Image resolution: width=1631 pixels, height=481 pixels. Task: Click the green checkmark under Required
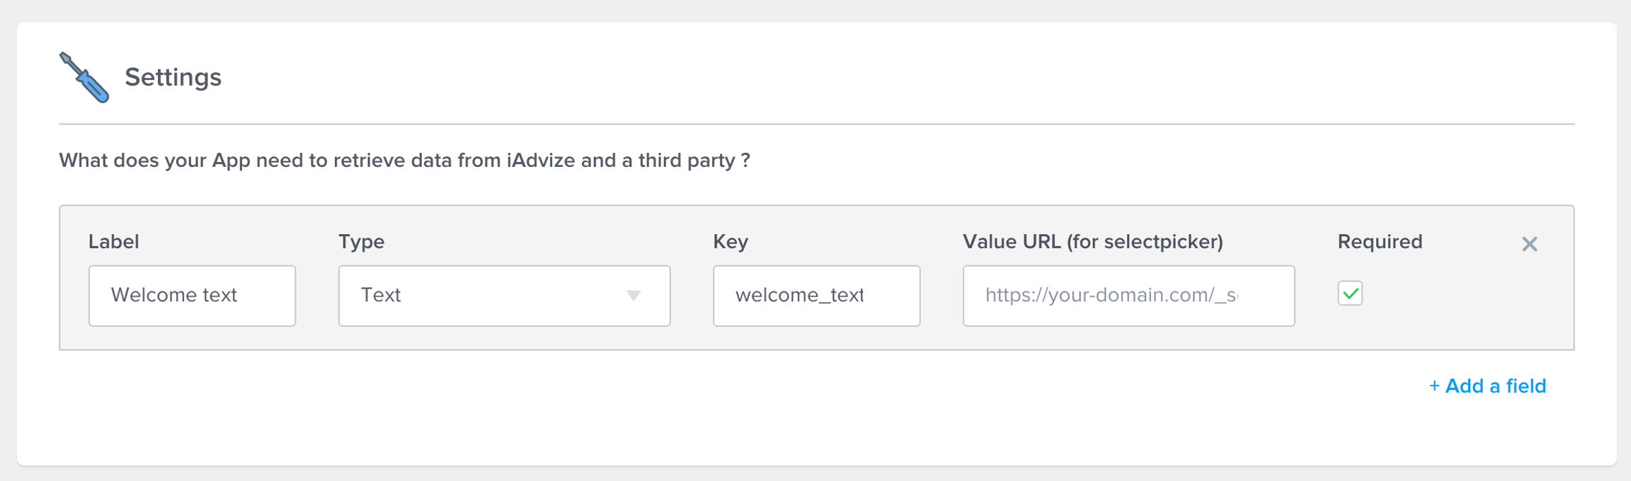[1350, 294]
